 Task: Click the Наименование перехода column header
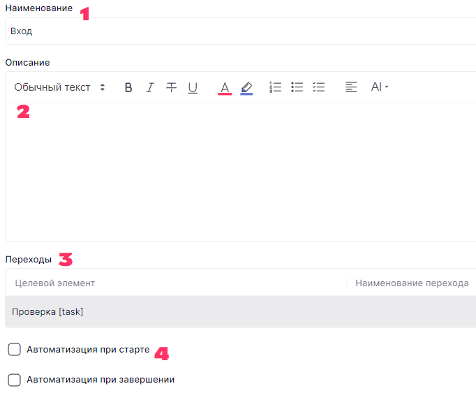click(x=412, y=283)
